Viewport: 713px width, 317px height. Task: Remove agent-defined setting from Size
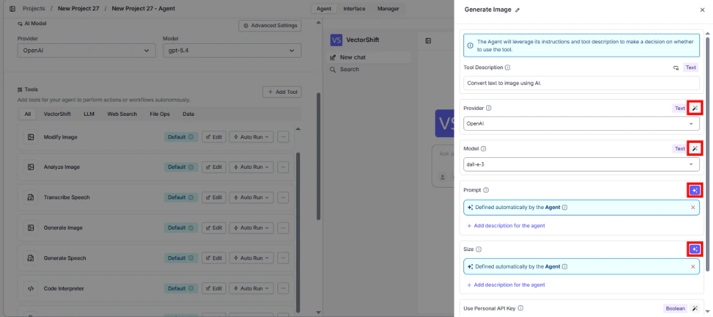[x=693, y=267]
